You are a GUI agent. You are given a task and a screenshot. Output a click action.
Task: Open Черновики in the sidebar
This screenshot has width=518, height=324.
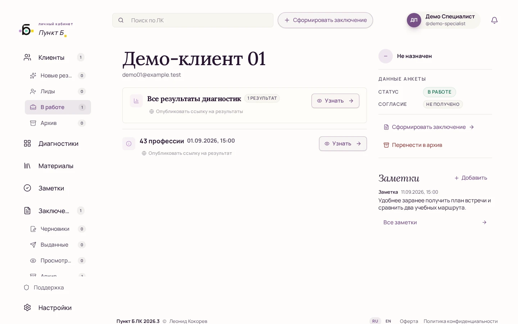click(58, 229)
